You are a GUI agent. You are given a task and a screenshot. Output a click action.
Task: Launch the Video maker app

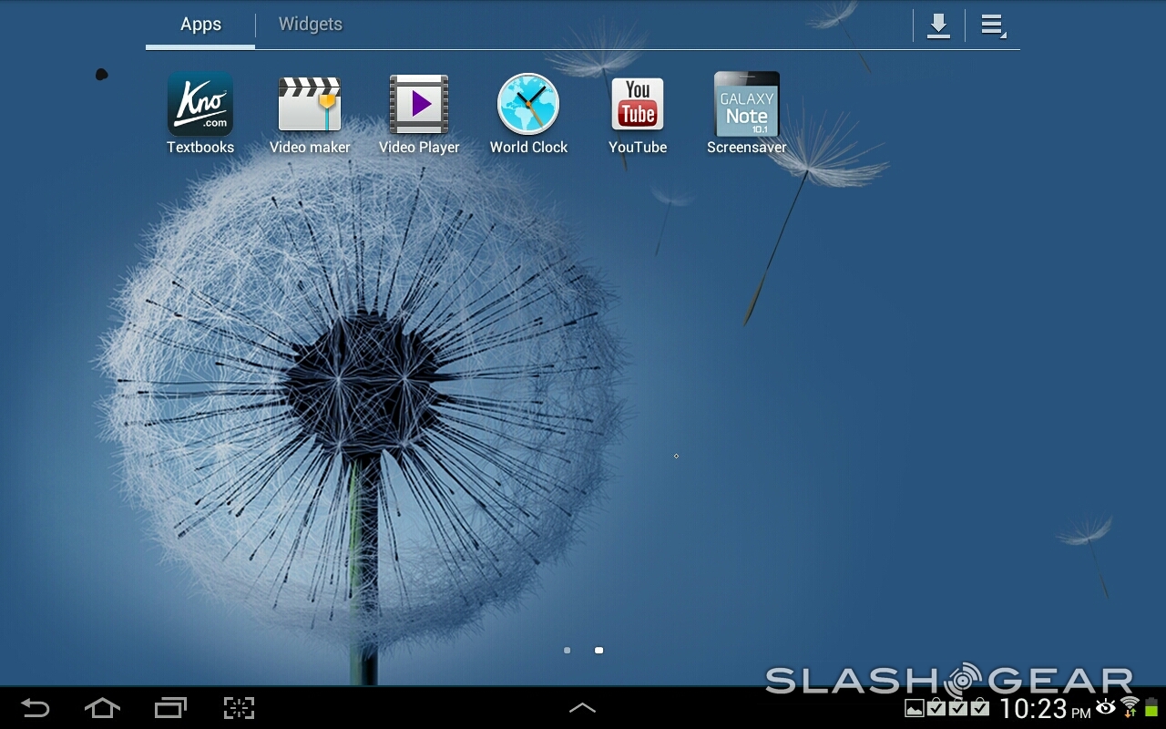pos(310,106)
